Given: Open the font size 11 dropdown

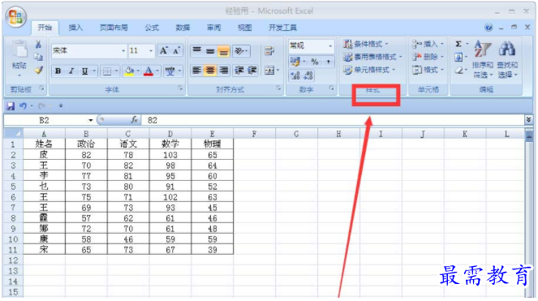Looking at the screenshot, I should [151, 51].
